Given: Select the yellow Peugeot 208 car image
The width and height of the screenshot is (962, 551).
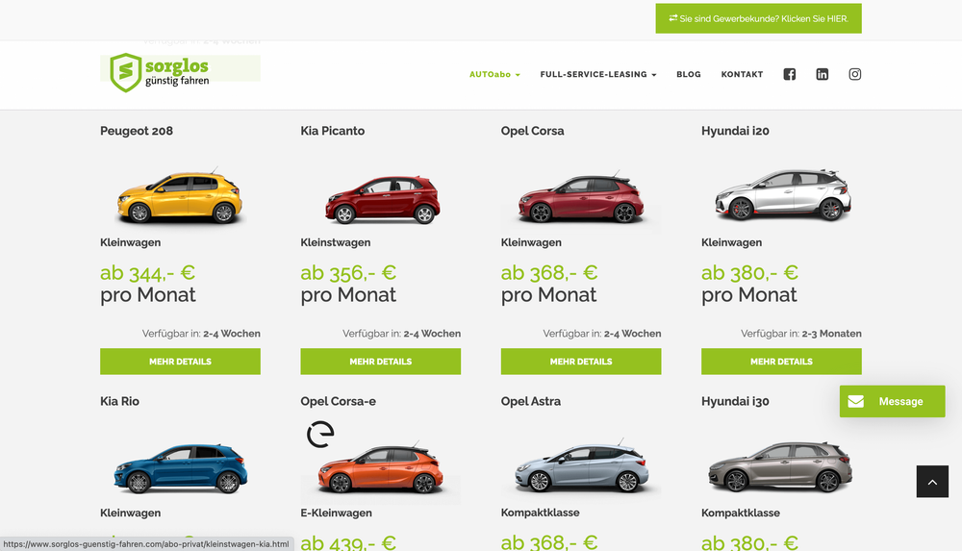Looking at the screenshot, I should (x=180, y=196).
